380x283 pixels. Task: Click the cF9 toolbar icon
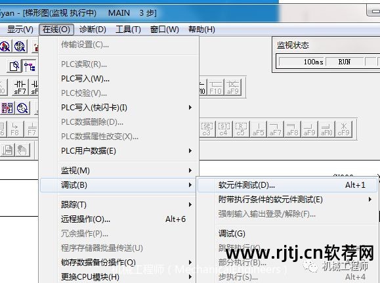[344, 129]
